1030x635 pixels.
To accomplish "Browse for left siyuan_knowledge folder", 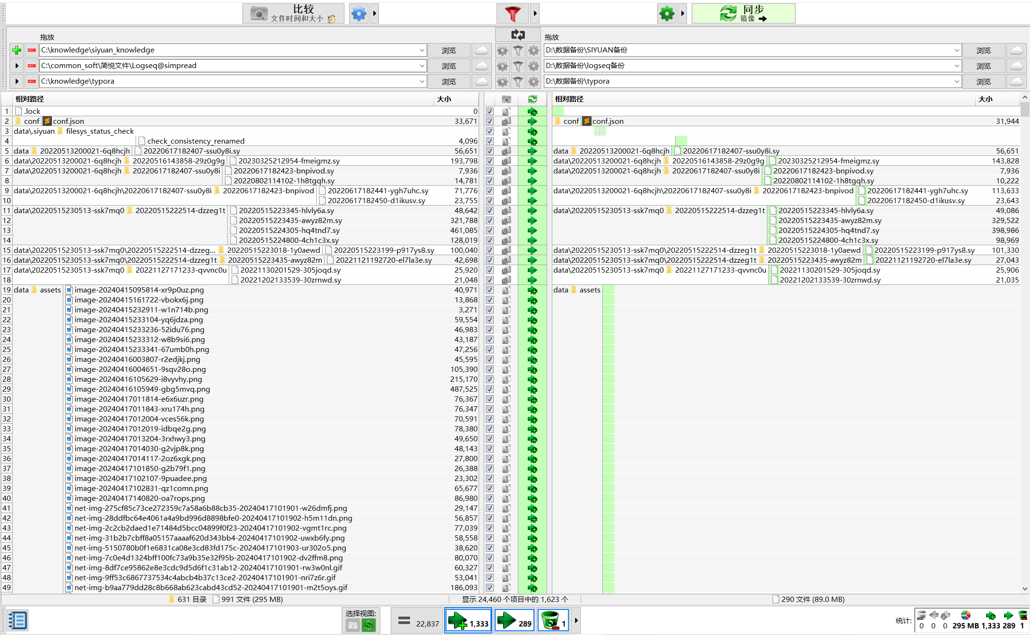I will coord(449,50).
